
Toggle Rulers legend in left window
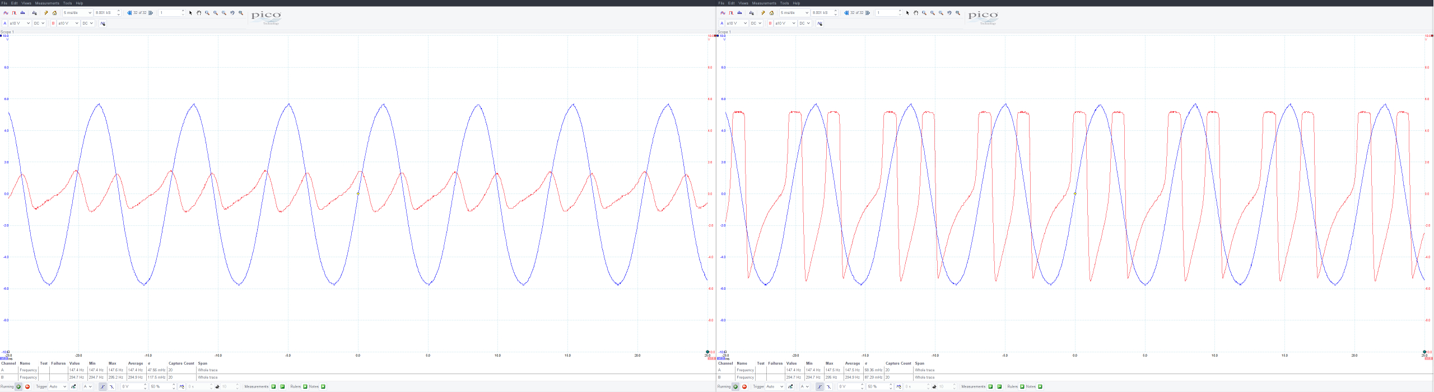click(305, 386)
